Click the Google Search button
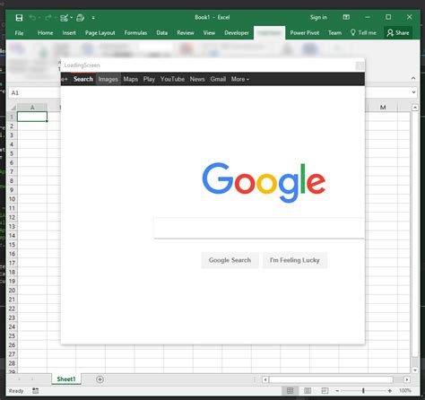This screenshot has width=425, height=400. (x=230, y=260)
